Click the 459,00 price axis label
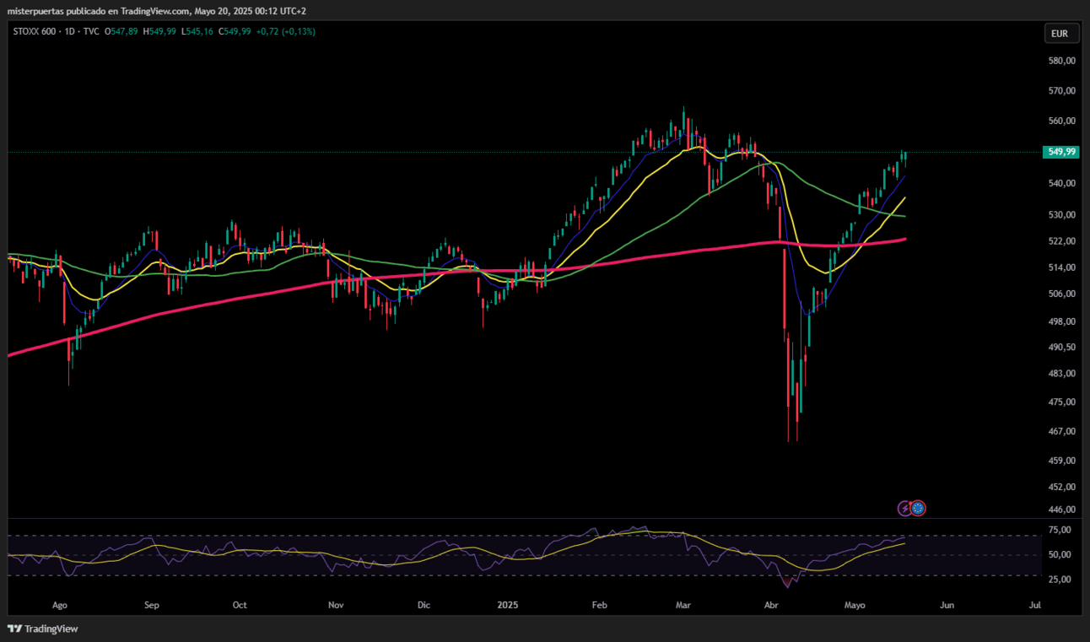 click(1061, 461)
